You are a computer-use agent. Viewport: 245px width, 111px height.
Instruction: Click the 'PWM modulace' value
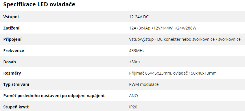click(144, 84)
